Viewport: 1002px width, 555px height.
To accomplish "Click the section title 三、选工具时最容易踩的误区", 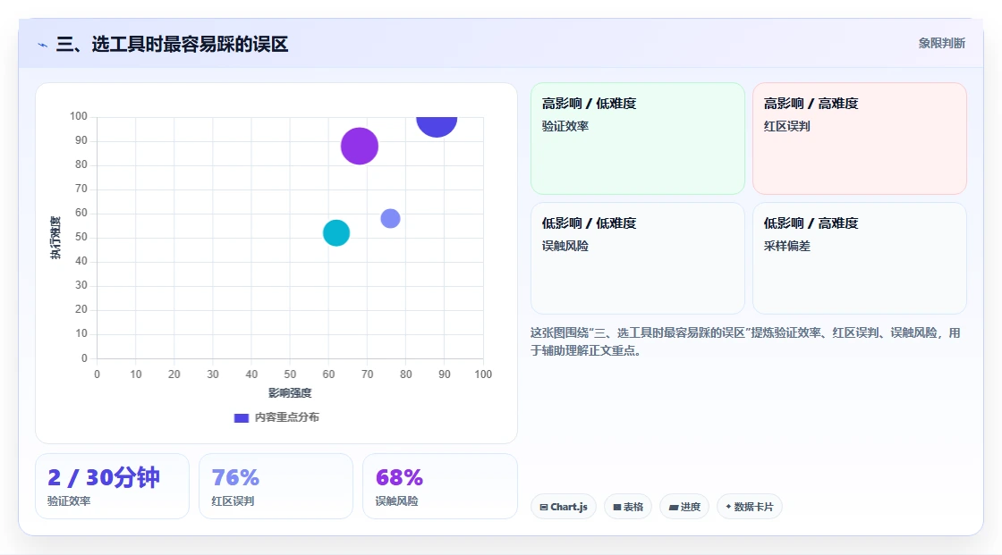I will click(x=173, y=44).
